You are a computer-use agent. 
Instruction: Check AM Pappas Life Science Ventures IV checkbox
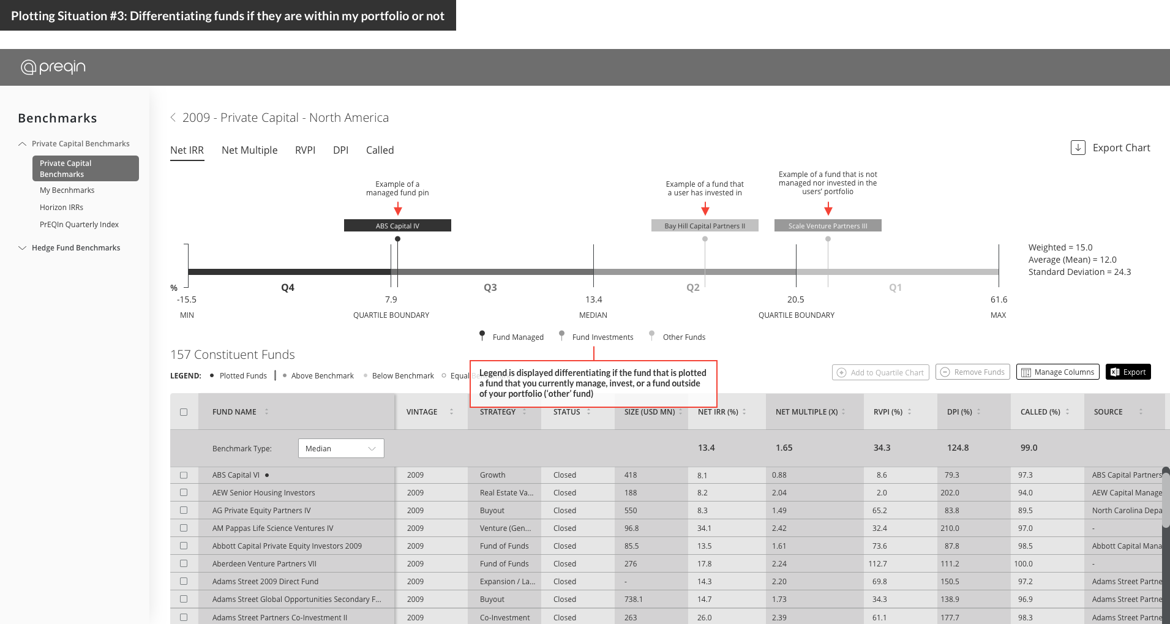click(x=184, y=528)
